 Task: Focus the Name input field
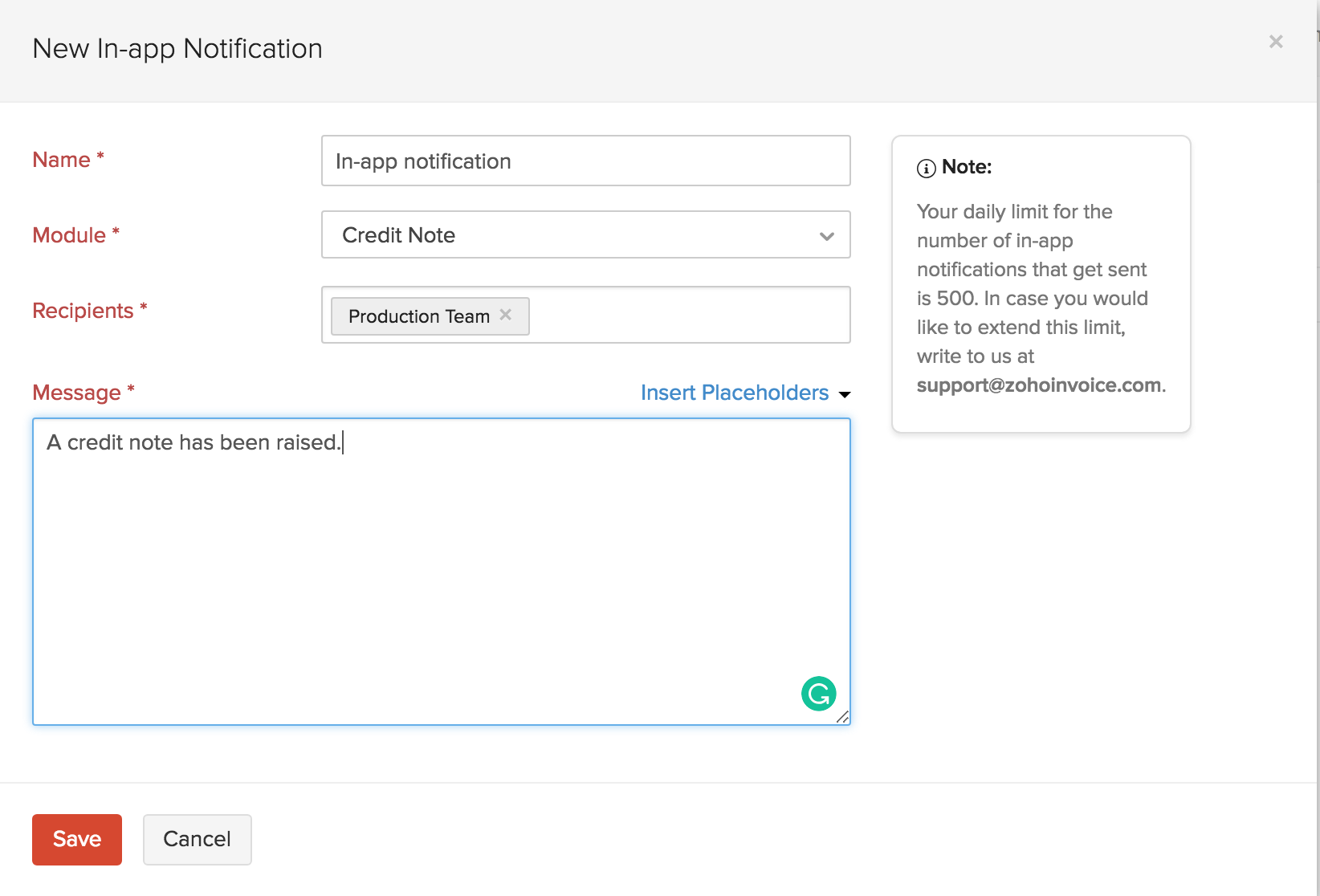pos(585,161)
